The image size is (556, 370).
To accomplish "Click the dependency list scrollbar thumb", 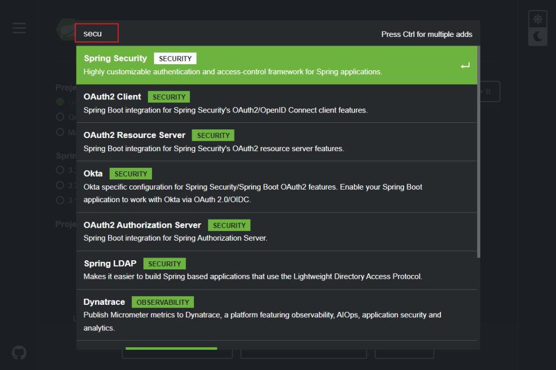I will (x=479, y=152).
